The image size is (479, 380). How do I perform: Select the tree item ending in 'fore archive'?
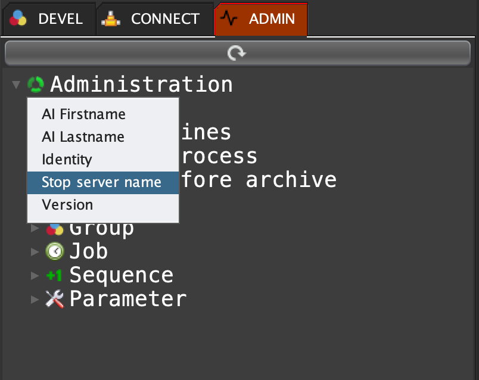(x=259, y=180)
